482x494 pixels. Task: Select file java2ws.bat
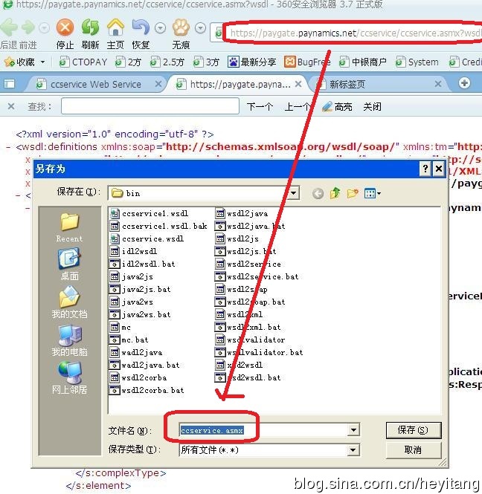tap(140, 314)
